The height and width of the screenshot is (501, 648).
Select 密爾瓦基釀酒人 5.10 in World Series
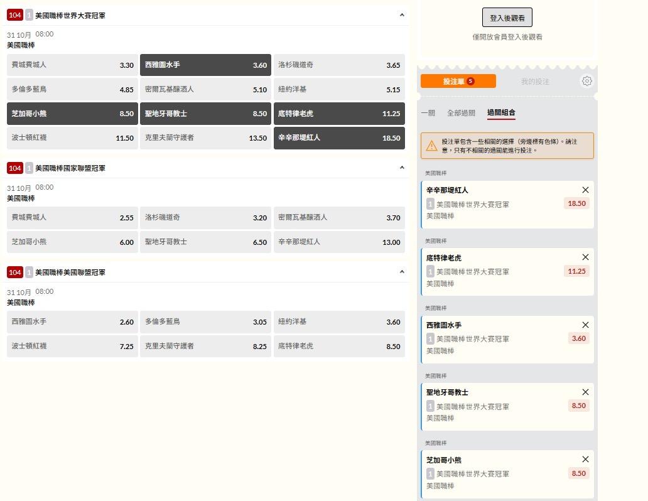[x=205, y=89]
